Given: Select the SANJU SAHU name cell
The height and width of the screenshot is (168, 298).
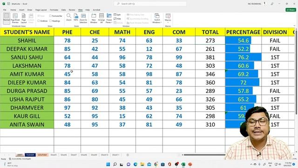Looking at the screenshot, I should pyautogui.click(x=27, y=57).
